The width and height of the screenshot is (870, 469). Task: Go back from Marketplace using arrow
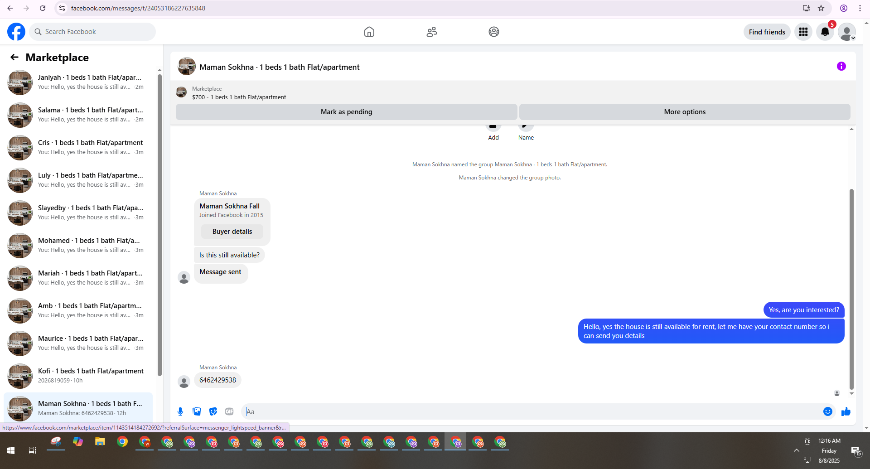click(x=14, y=57)
